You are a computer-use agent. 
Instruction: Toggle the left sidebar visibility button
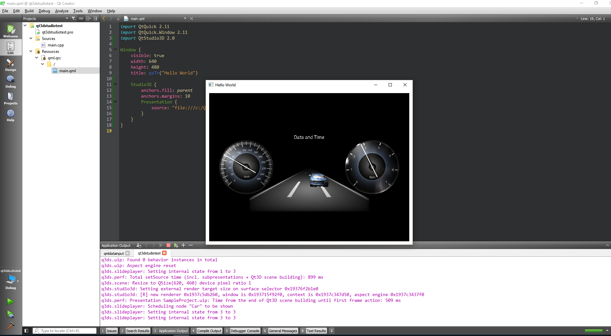point(26,331)
